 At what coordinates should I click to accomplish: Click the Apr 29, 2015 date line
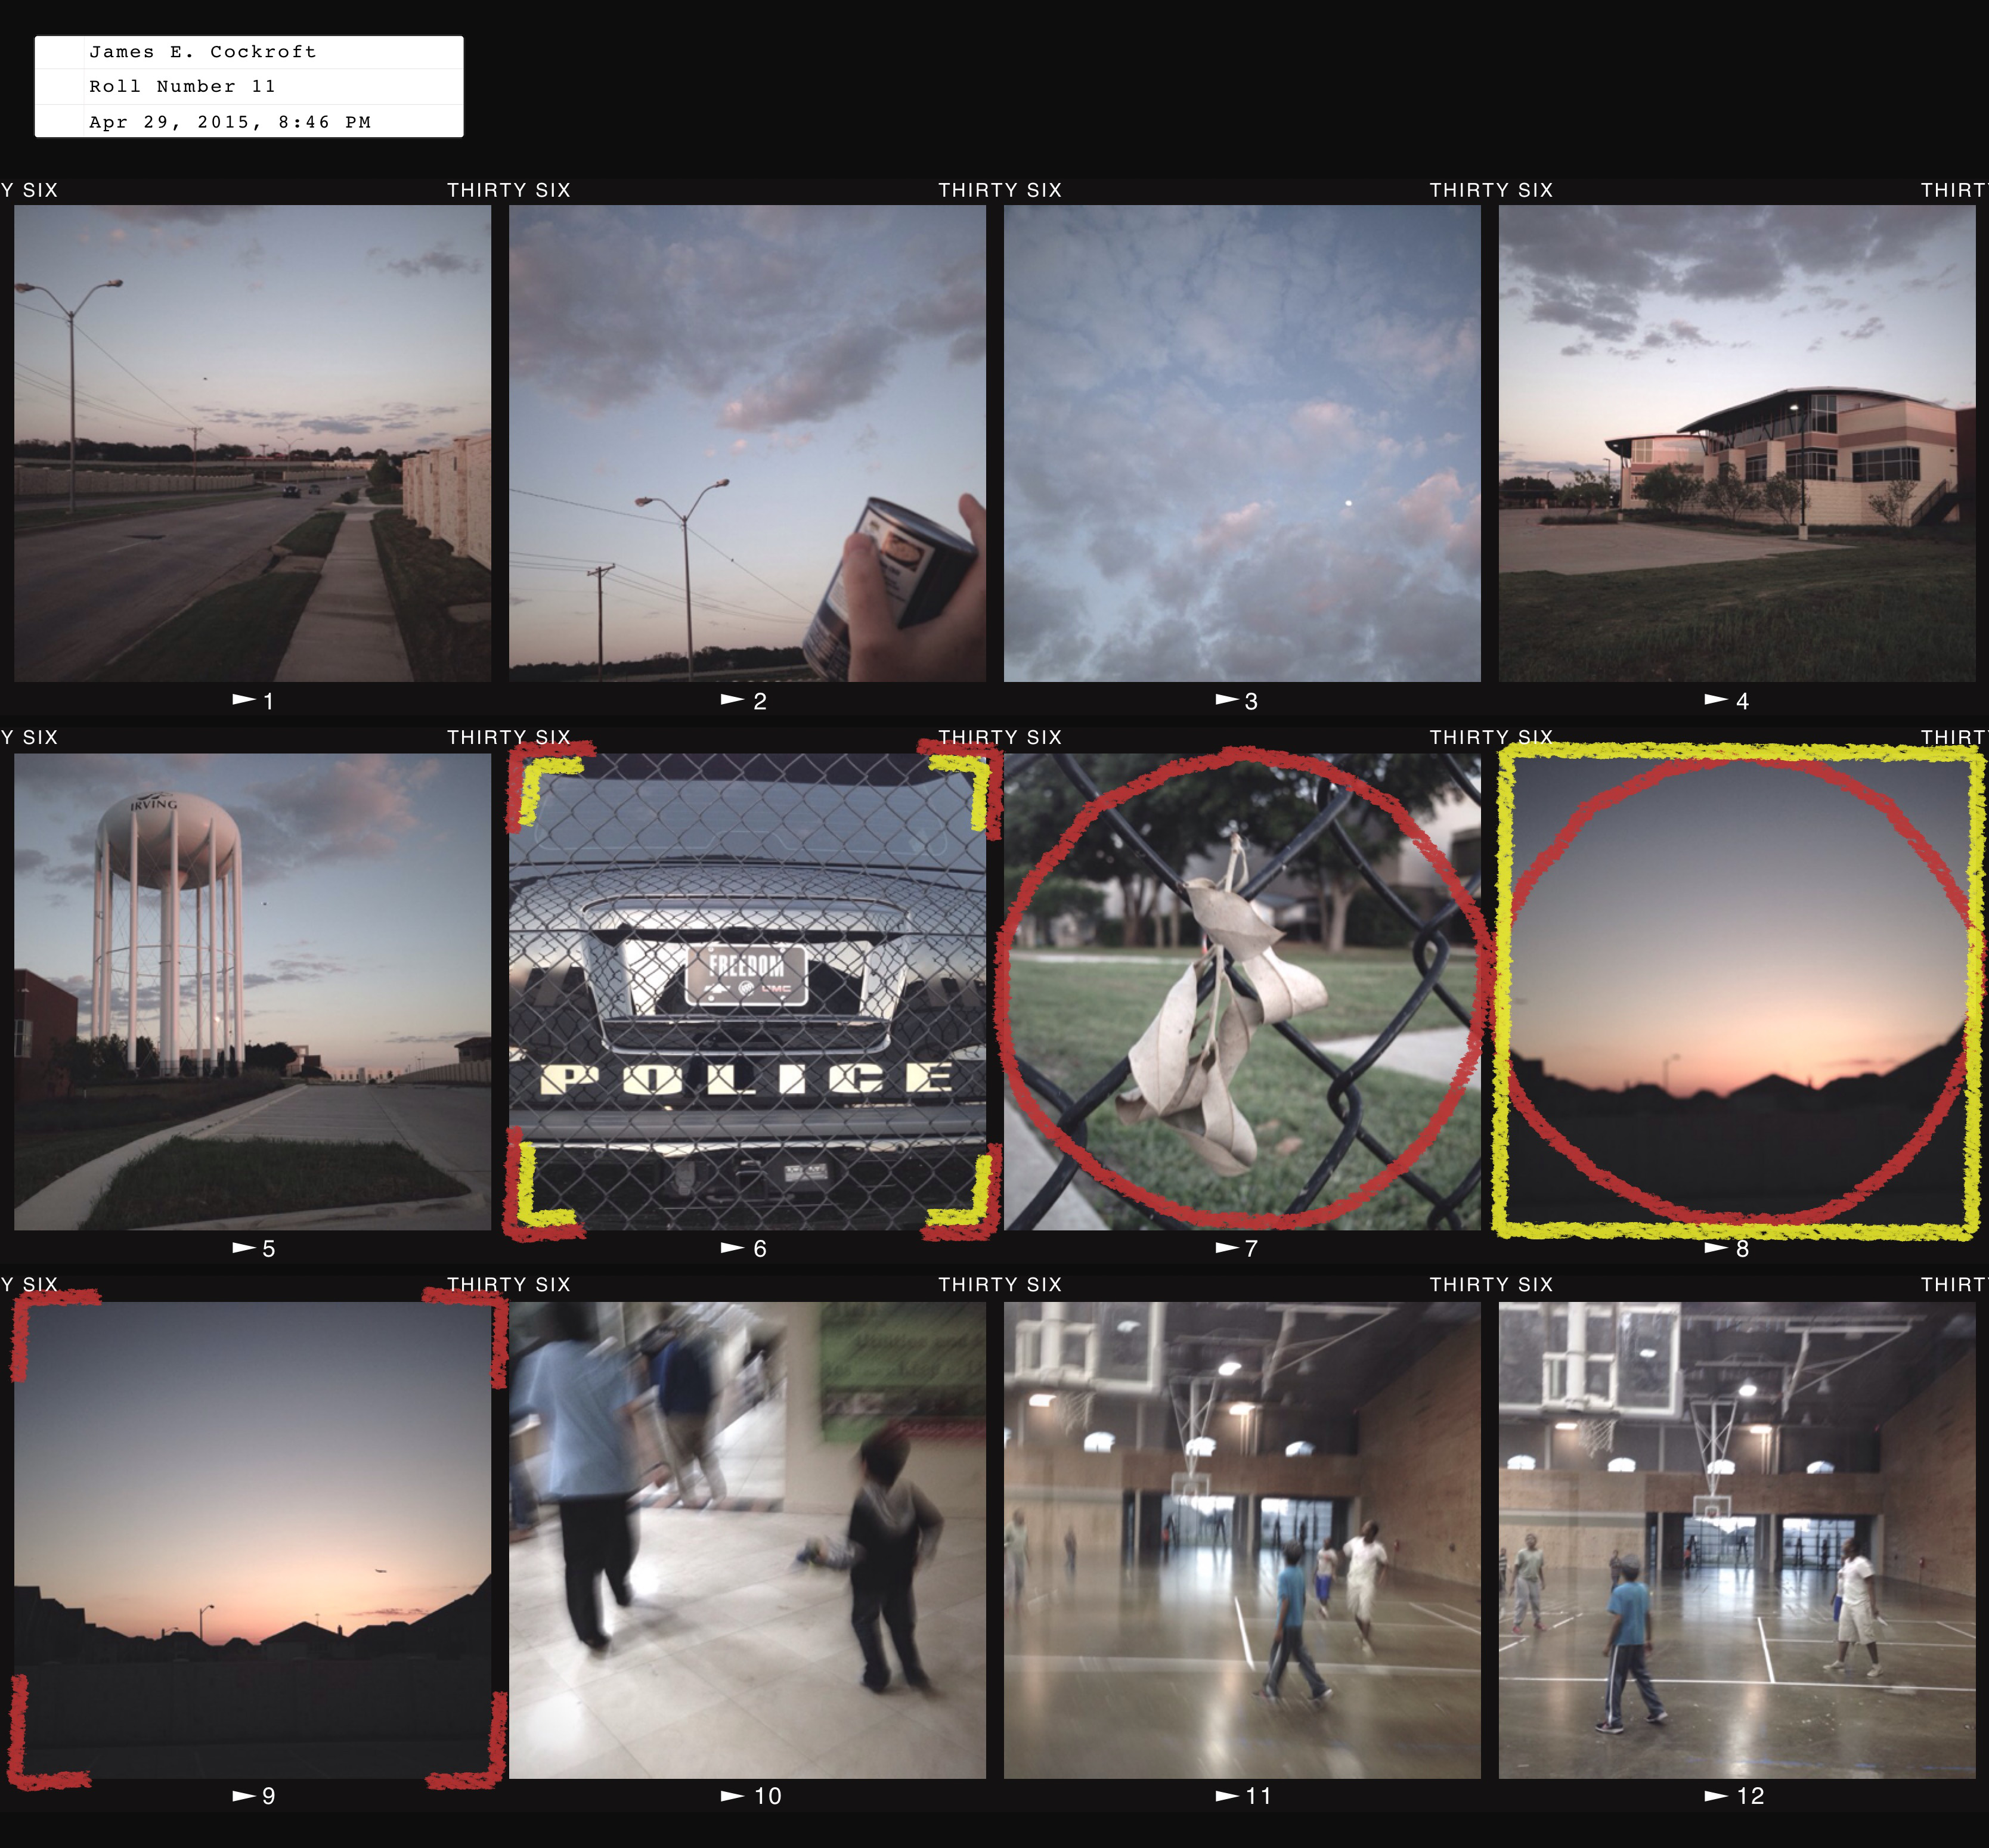(x=230, y=122)
